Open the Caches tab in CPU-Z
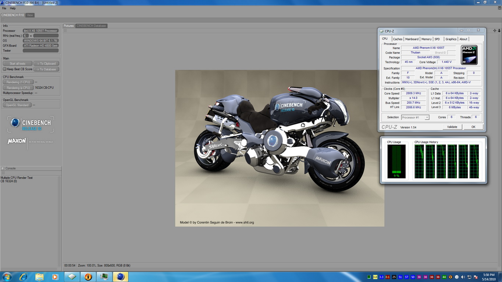Image resolution: width=502 pixels, height=282 pixels. click(x=398, y=39)
